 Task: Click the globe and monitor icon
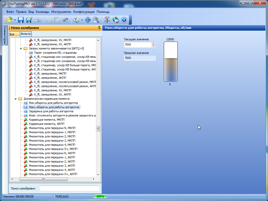tap(116, 20)
